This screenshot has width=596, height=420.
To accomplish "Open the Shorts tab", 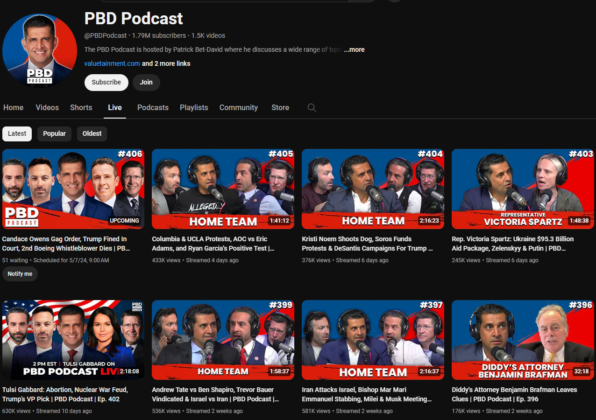I will point(81,107).
